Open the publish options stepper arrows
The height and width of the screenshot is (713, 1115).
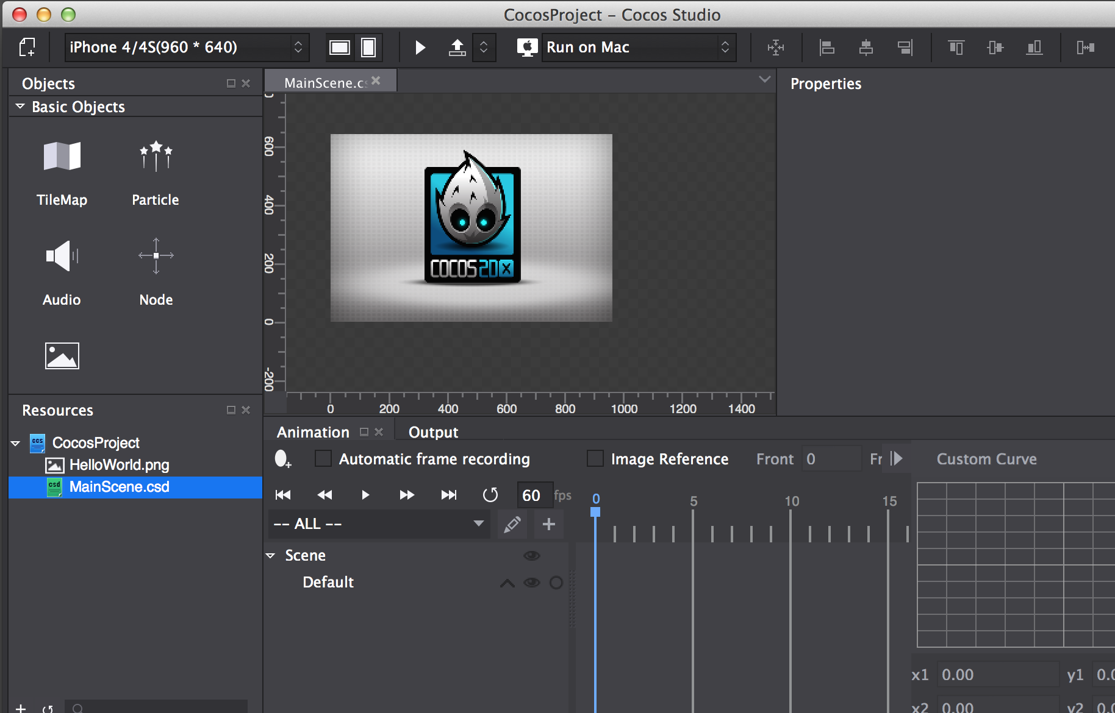pos(484,48)
